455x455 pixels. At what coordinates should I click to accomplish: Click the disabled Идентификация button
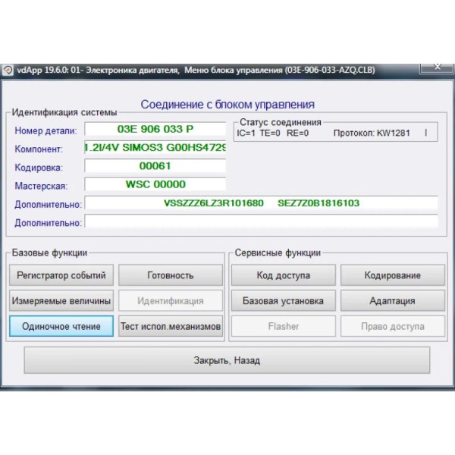[171, 301]
